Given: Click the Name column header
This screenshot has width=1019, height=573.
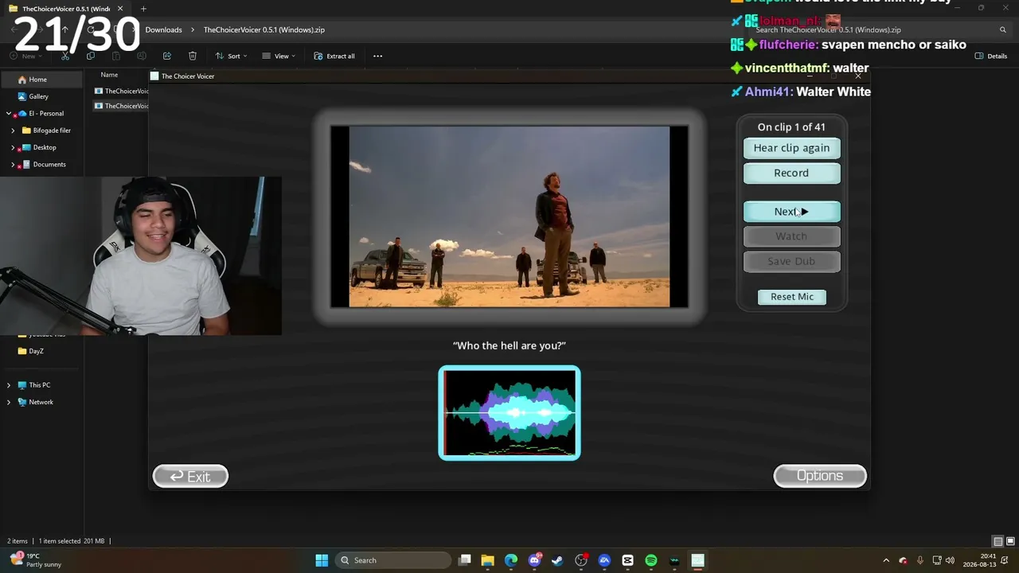Looking at the screenshot, I should point(109,75).
